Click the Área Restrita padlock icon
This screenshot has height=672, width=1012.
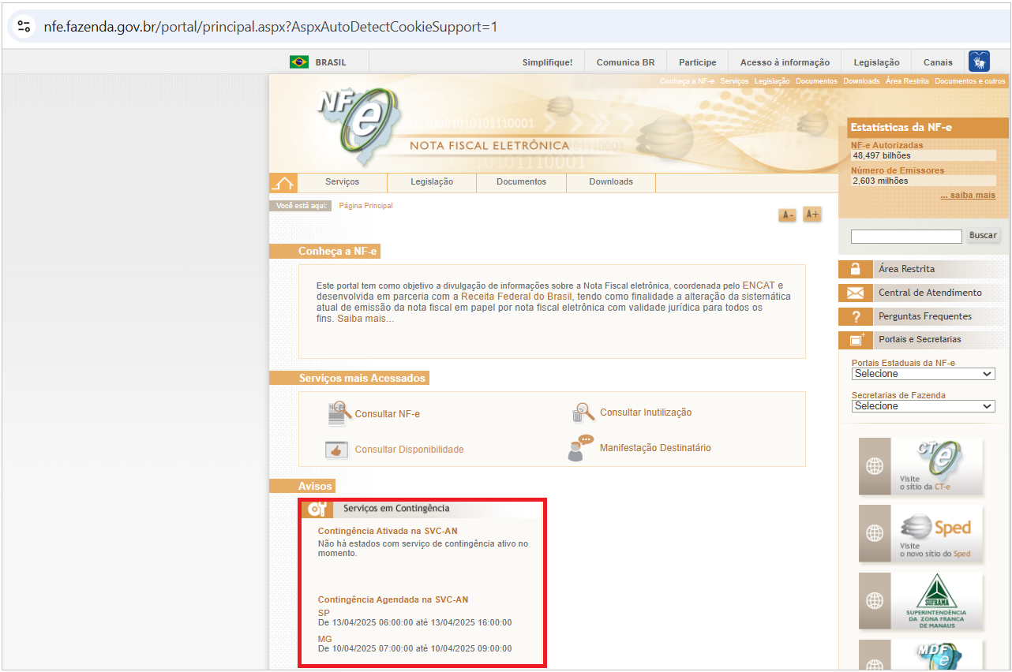click(855, 269)
